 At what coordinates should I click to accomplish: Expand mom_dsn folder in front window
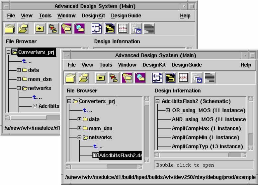pyautogui.click(x=79, y=128)
